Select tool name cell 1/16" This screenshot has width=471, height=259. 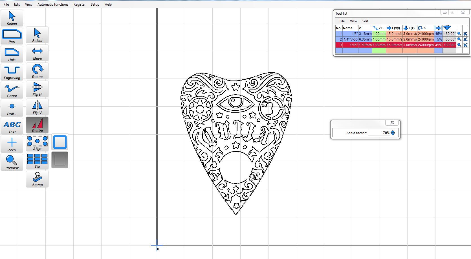pos(350,45)
